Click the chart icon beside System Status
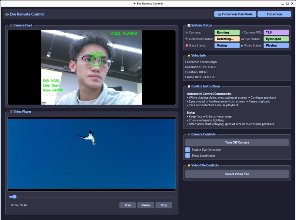 tap(189, 25)
